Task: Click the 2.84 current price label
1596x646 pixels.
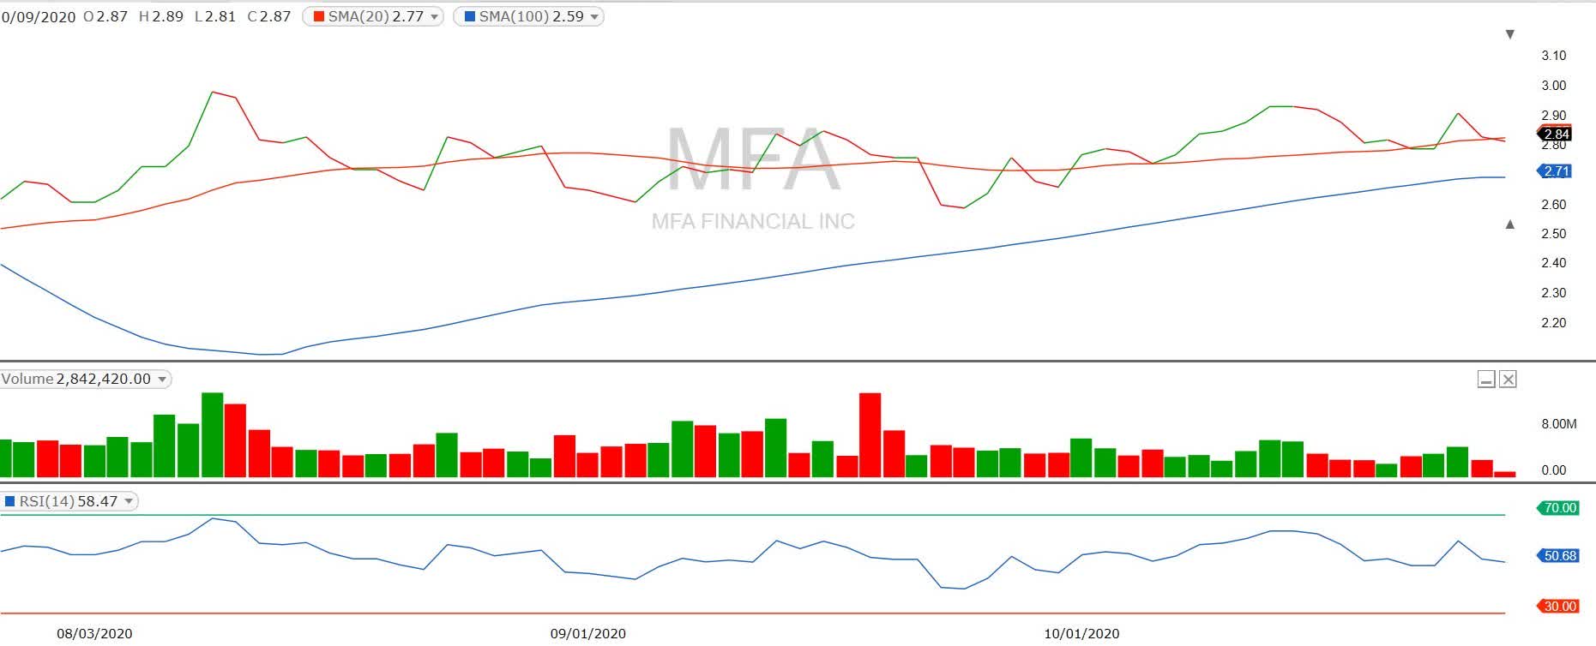Action: [1556, 134]
